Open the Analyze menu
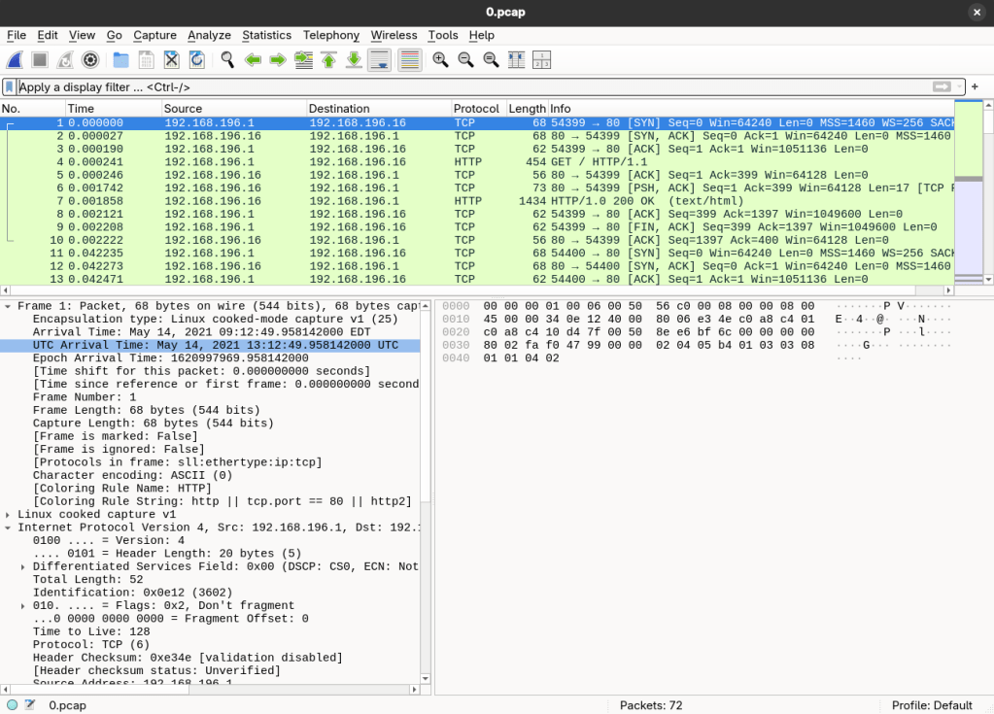Screen dimensions: 994x714 click(209, 35)
